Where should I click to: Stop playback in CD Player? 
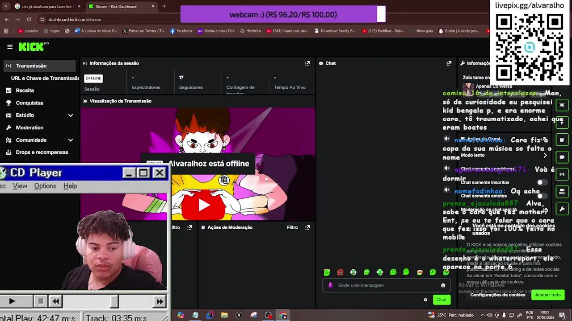[41, 301]
